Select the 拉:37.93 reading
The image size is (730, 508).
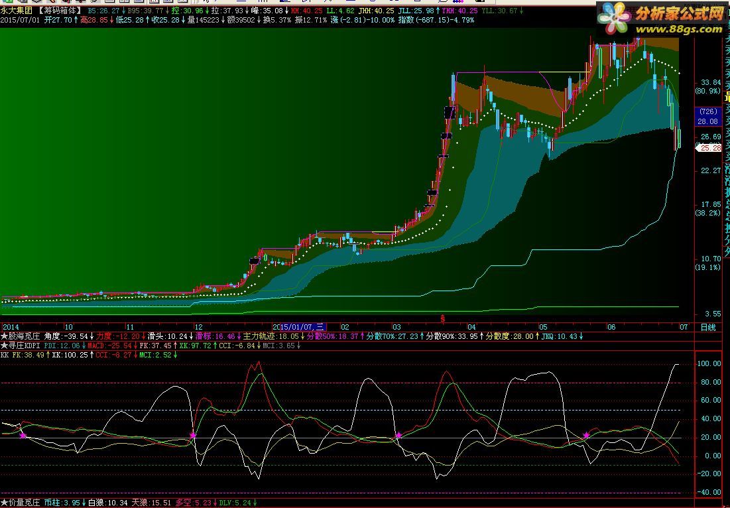pyautogui.click(x=227, y=10)
